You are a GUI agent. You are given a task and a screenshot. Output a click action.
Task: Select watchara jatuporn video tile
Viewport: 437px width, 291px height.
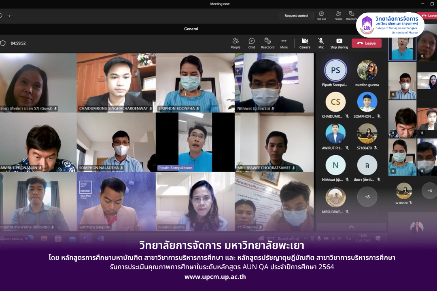click(x=116, y=202)
